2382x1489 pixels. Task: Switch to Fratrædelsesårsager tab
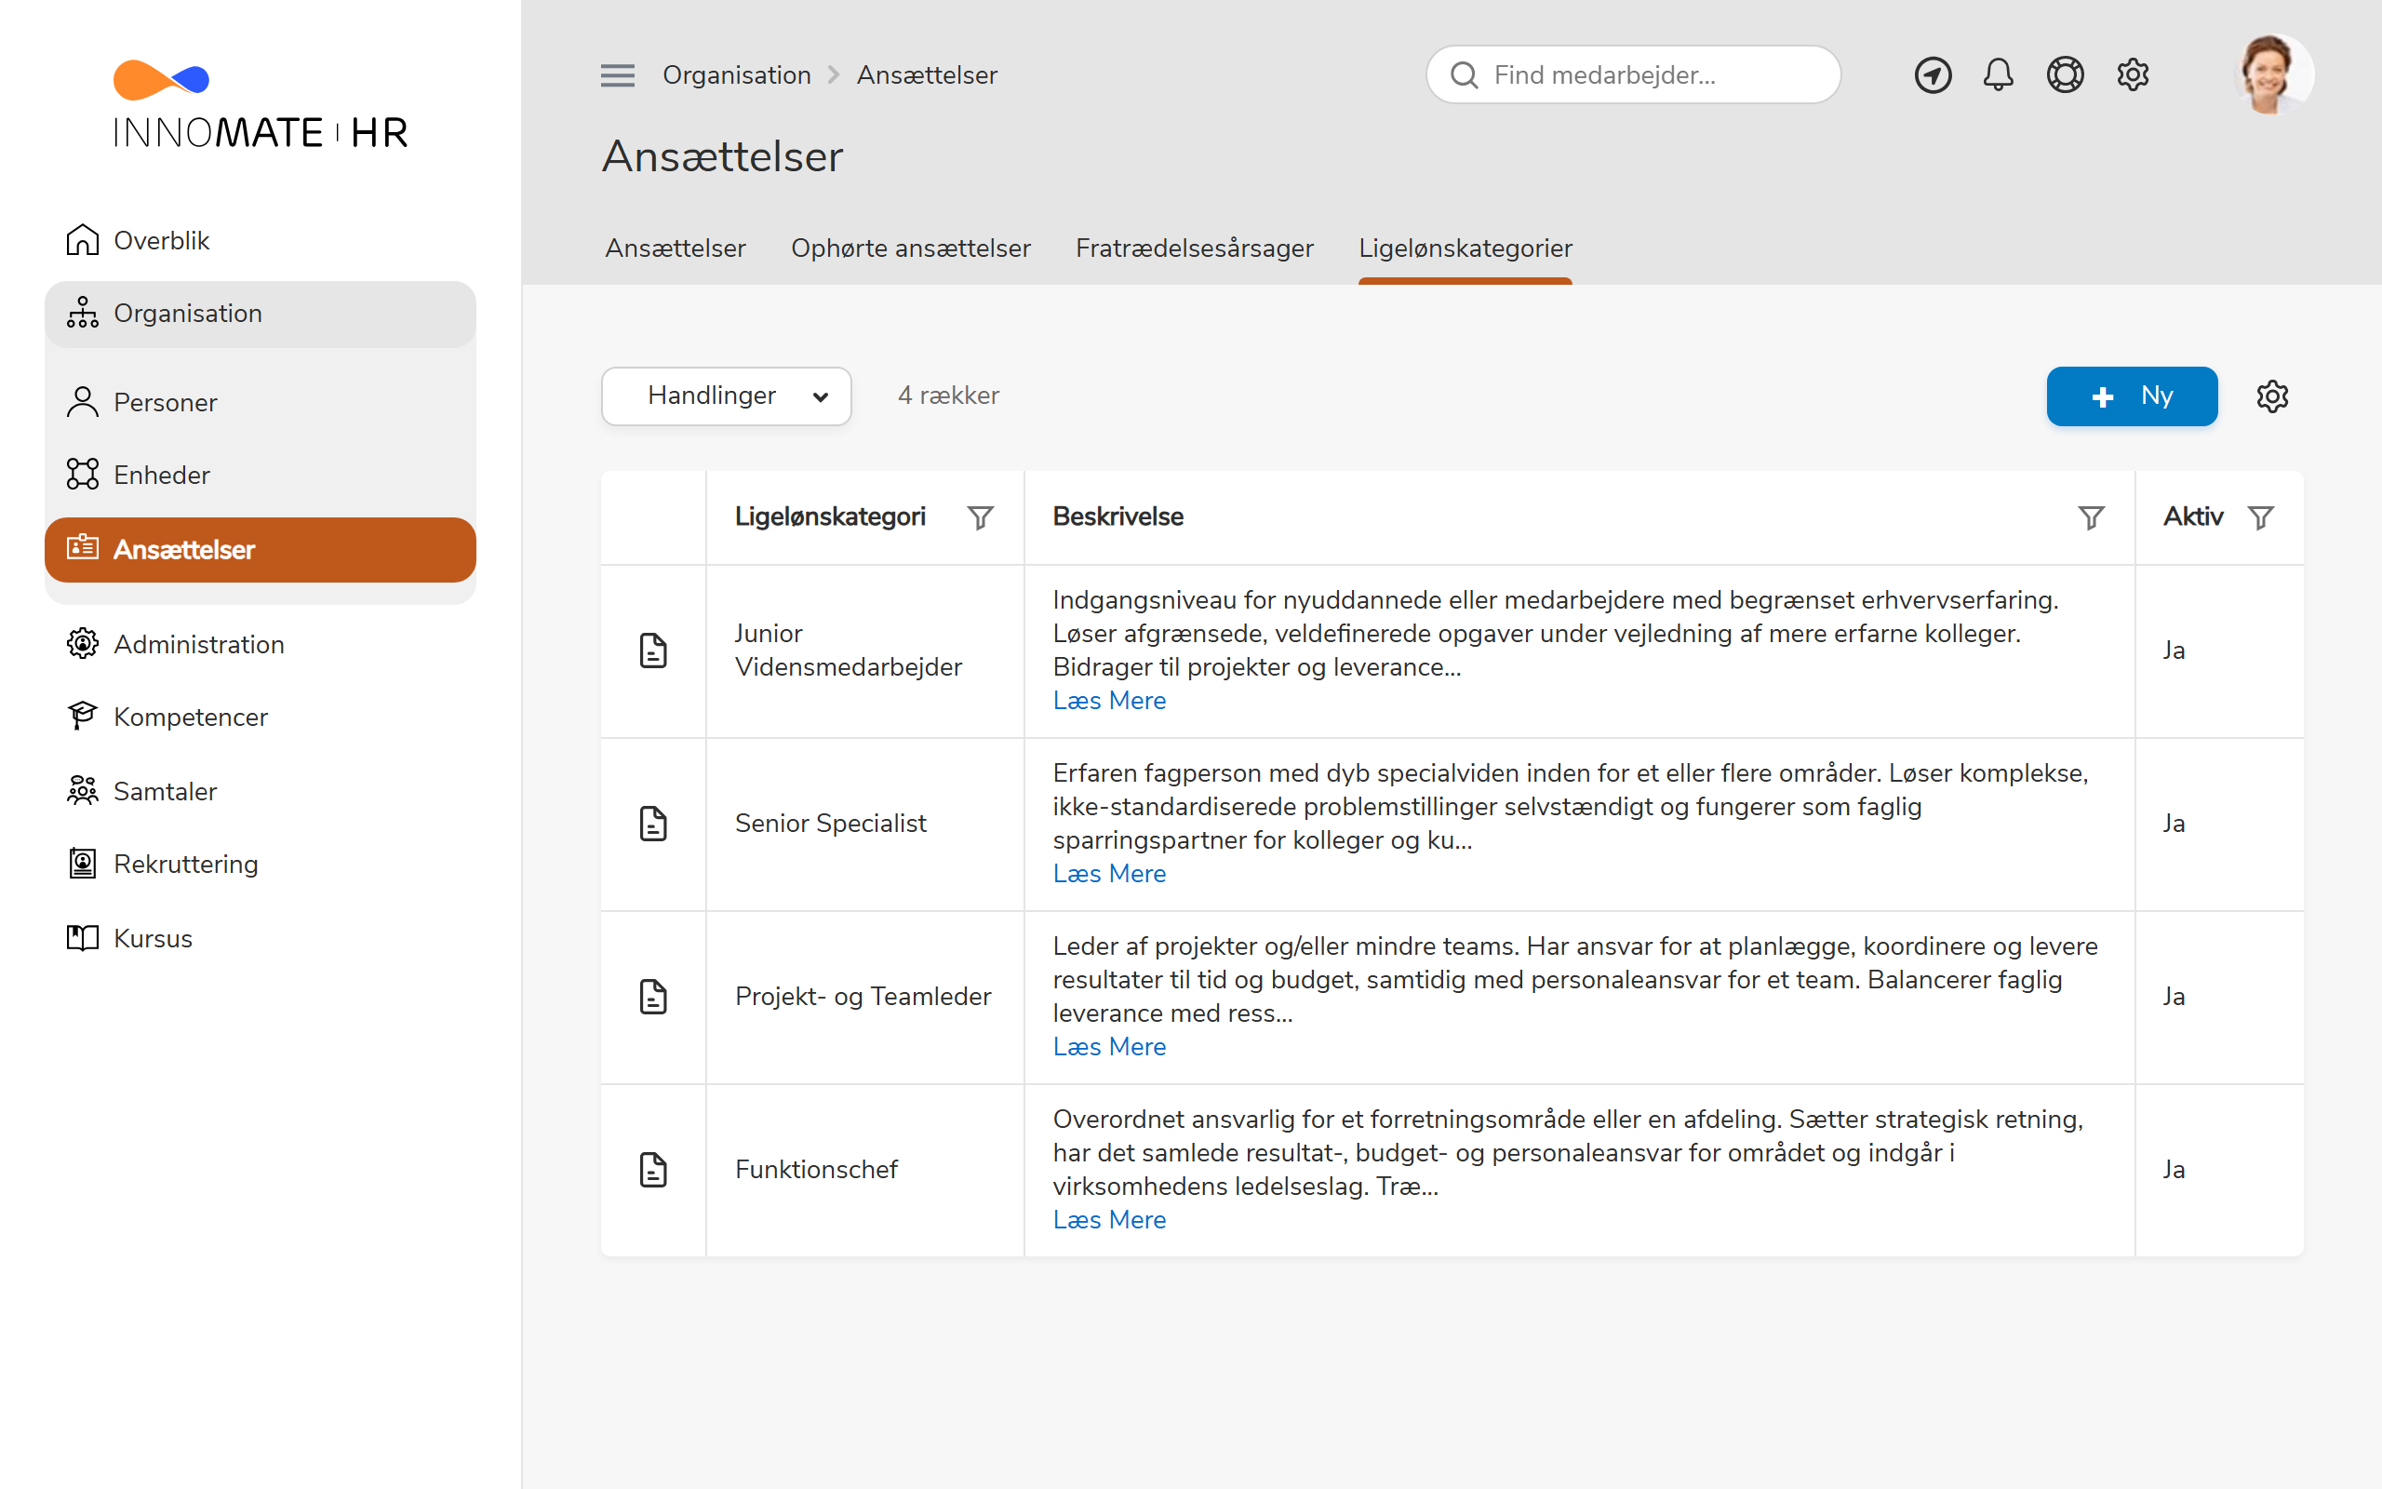1194,248
